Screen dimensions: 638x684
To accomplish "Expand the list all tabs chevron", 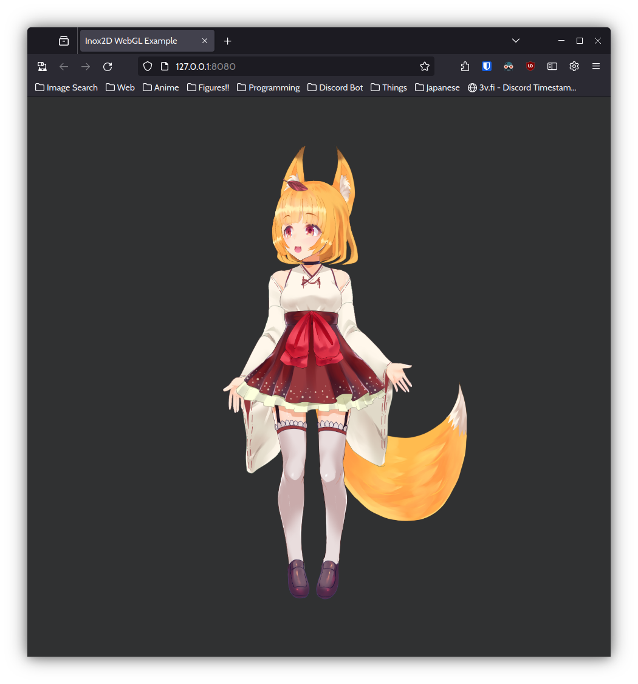I will coord(516,41).
